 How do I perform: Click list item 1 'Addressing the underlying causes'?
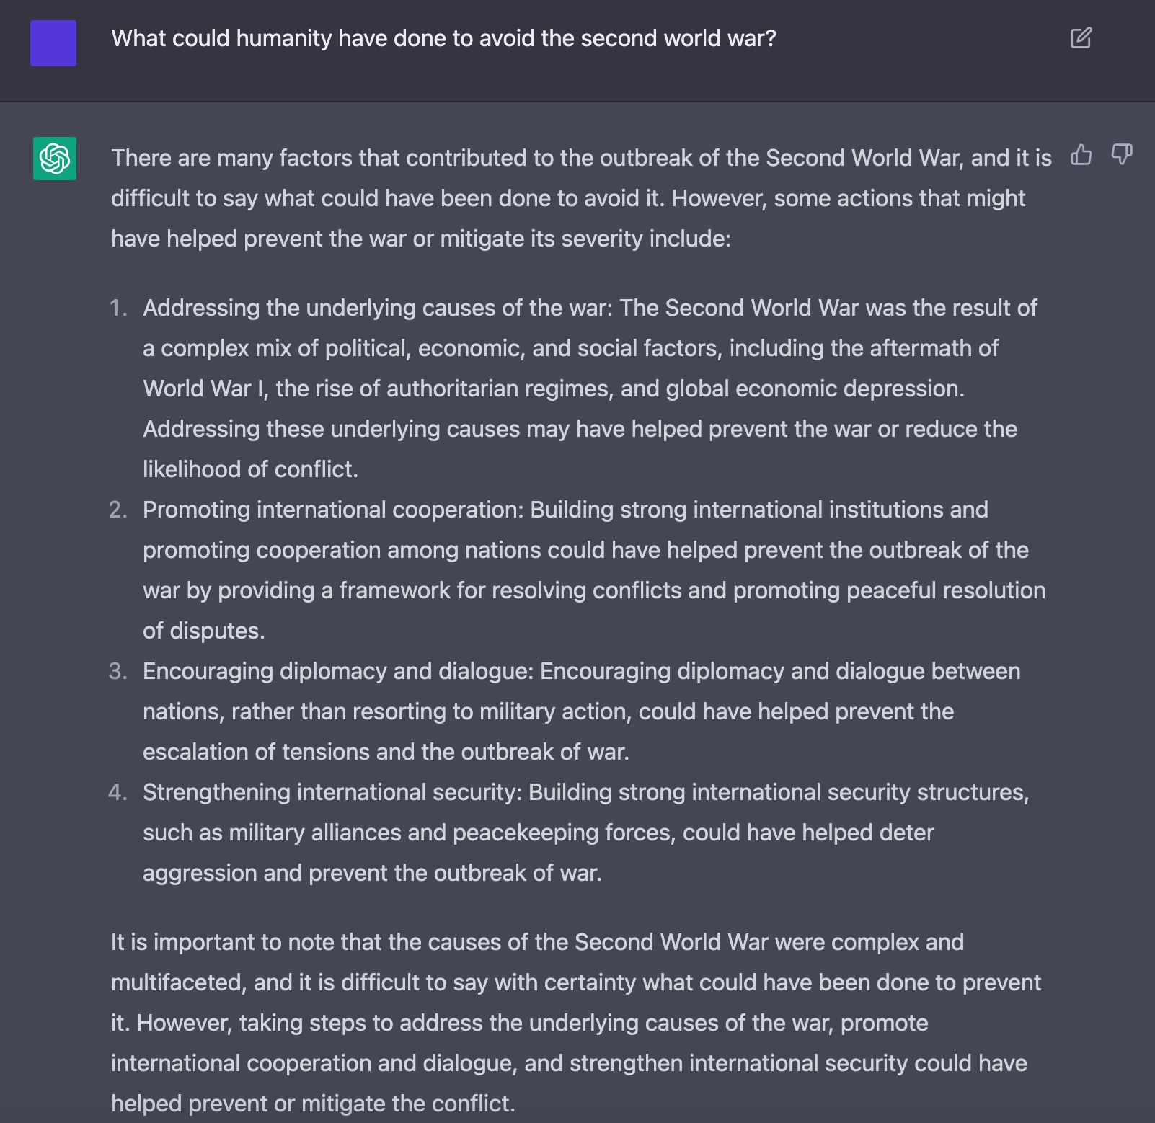(590, 389)
